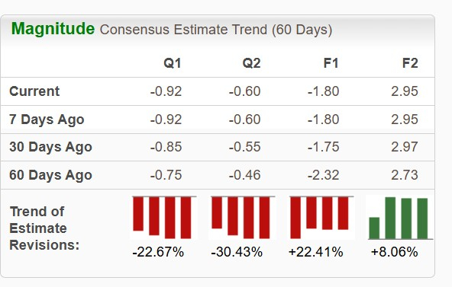Click the Consensus Estimate Trend (60 Days) heading

pyautogui.click(x=216, y=30)
